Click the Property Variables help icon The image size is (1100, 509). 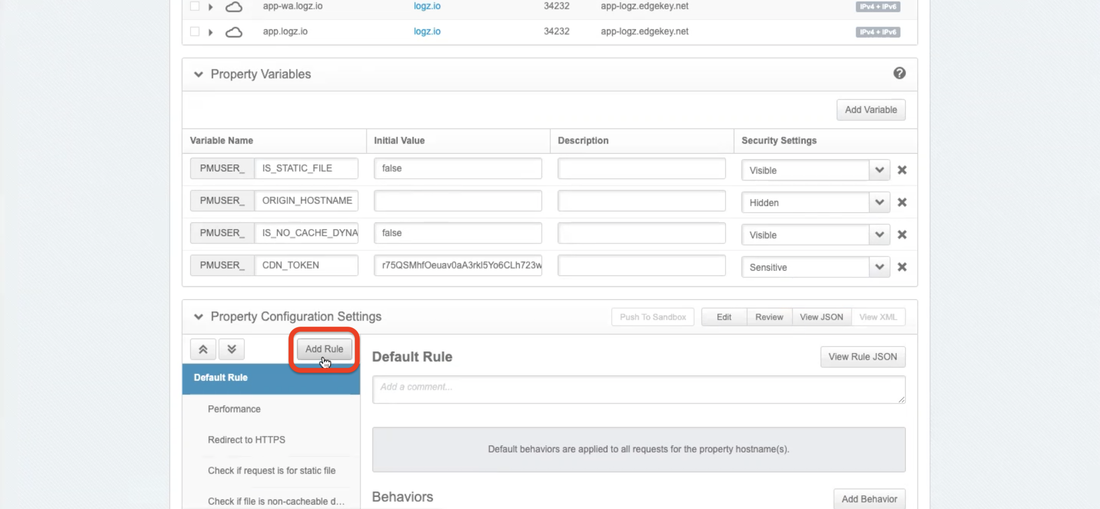[x=899, y=73]
